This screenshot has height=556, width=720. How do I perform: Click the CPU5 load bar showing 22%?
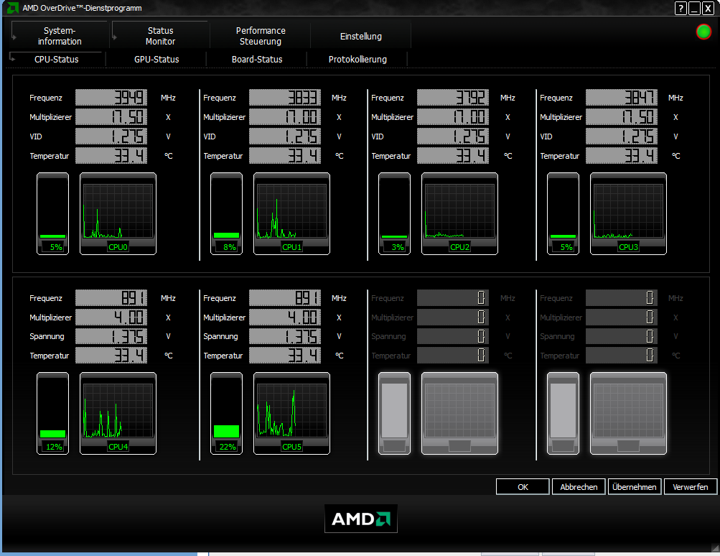point(226,414)
